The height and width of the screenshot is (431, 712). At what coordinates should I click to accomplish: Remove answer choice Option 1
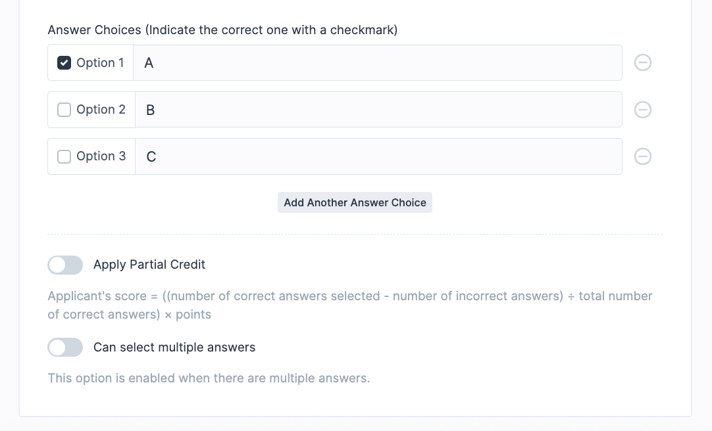[643, 62]
